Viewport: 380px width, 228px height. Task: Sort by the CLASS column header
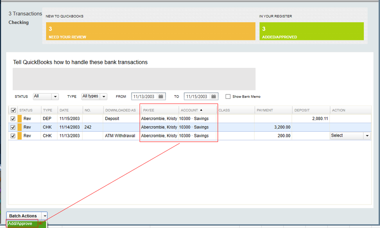click(x=235, y=110)
